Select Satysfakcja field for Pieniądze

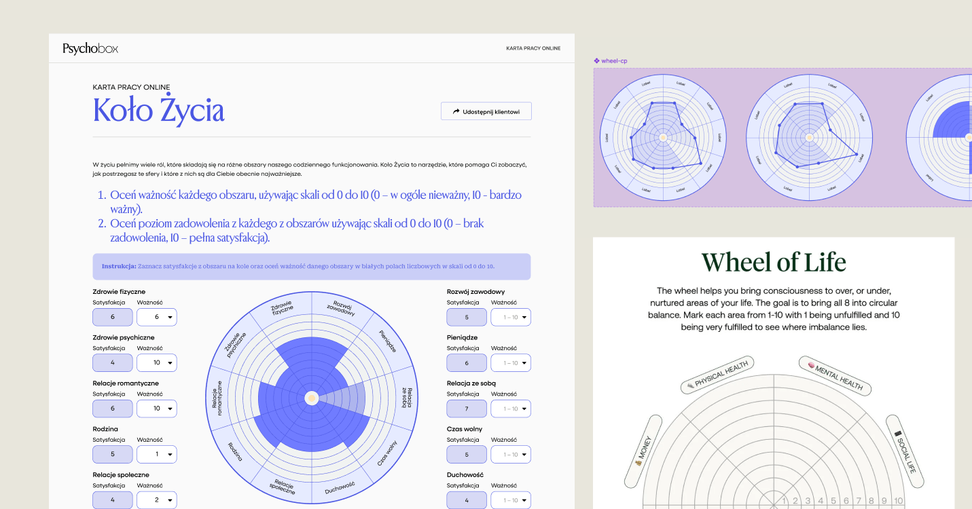coord(467,362)
